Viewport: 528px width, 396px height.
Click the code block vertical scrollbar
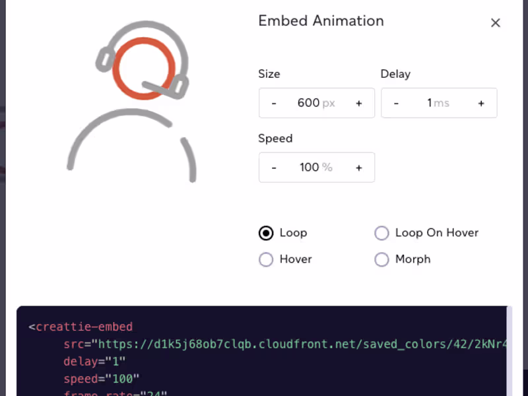(509, 351)
